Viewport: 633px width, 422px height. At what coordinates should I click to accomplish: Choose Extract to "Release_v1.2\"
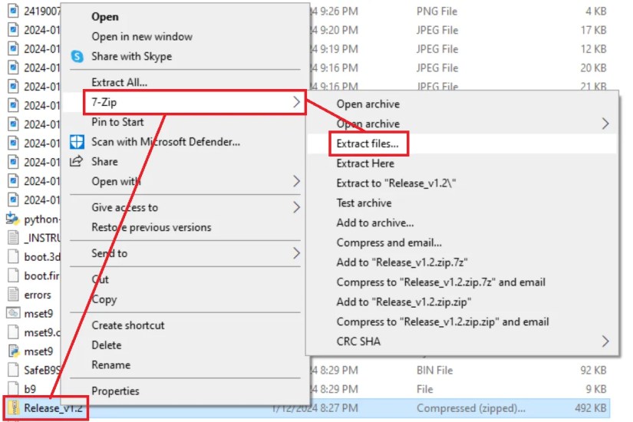point(396,183)
